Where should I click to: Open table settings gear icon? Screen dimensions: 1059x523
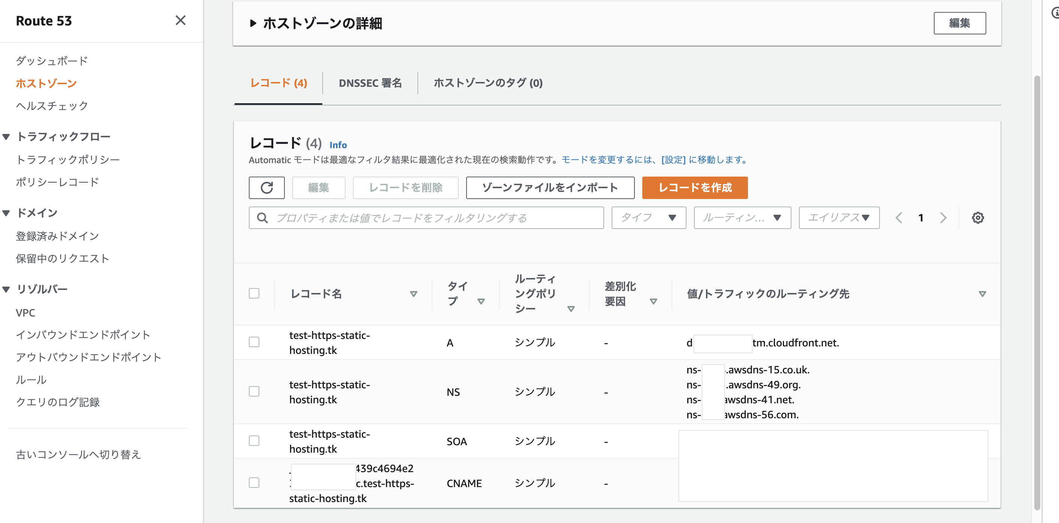[x=977, y=218]
